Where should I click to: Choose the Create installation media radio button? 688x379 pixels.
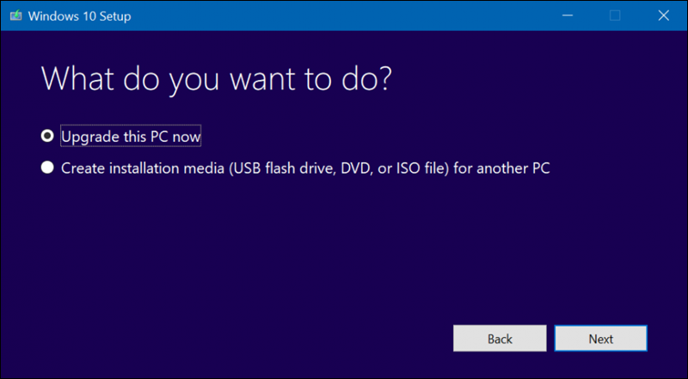click(x=48, y=168)
